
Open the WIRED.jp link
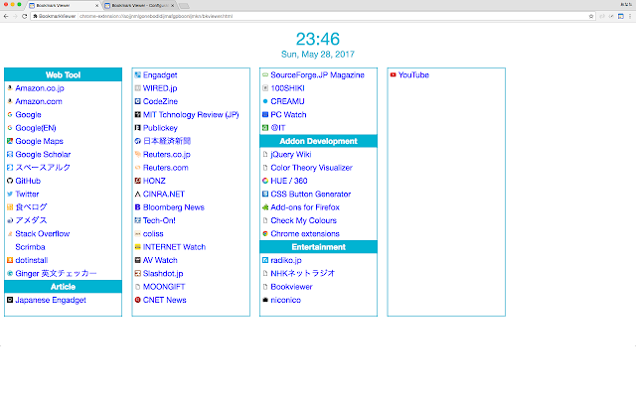pyautogui.click(x=160, y=88)
